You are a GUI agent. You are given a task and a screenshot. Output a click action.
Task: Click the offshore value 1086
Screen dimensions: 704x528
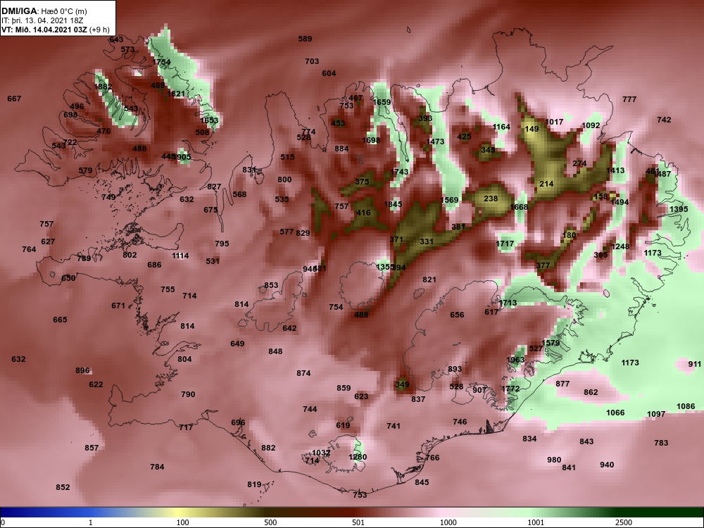686,407
